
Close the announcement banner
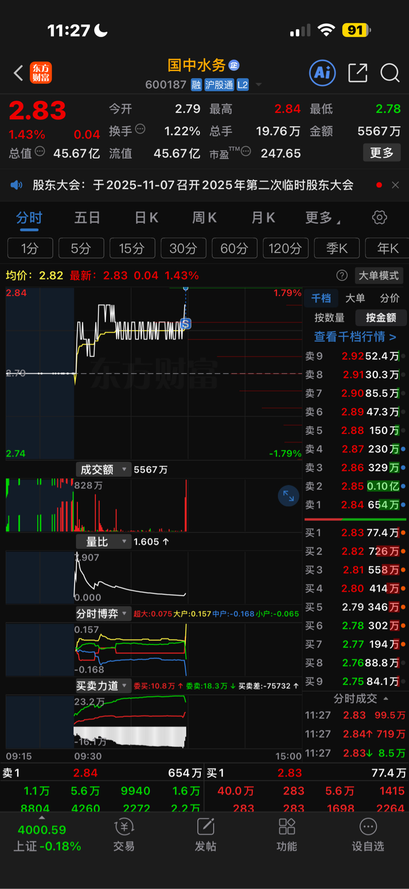coord(395,185)
